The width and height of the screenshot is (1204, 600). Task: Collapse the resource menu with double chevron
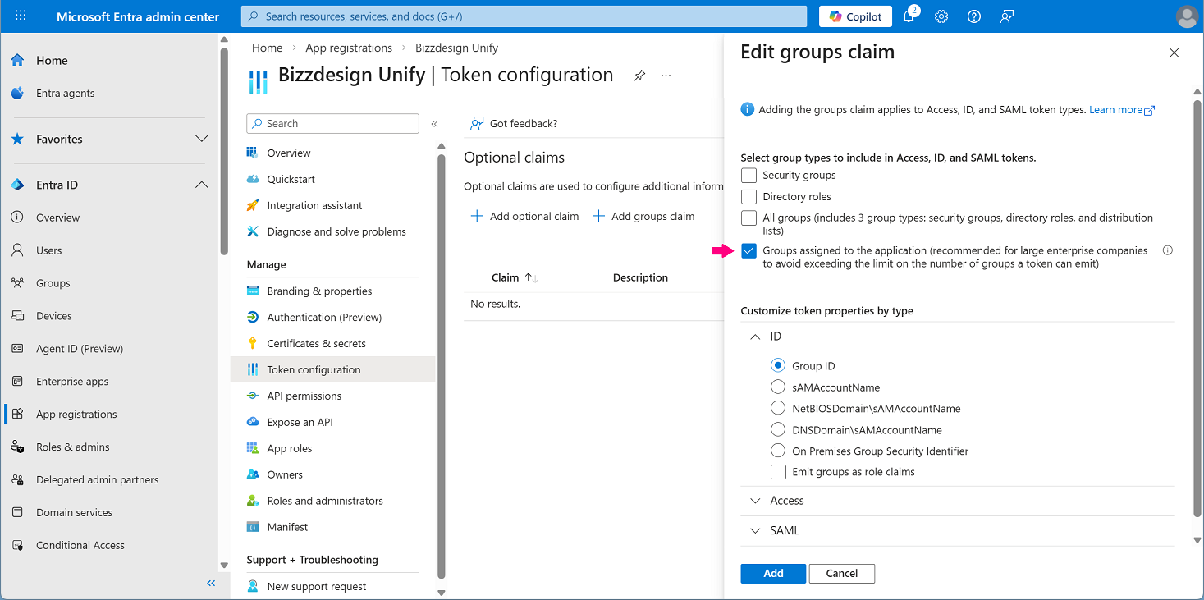434,124
